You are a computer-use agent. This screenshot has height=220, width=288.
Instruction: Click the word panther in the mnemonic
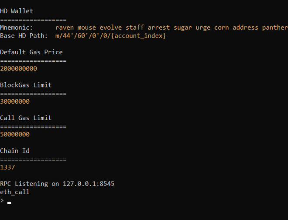point(275,28)
